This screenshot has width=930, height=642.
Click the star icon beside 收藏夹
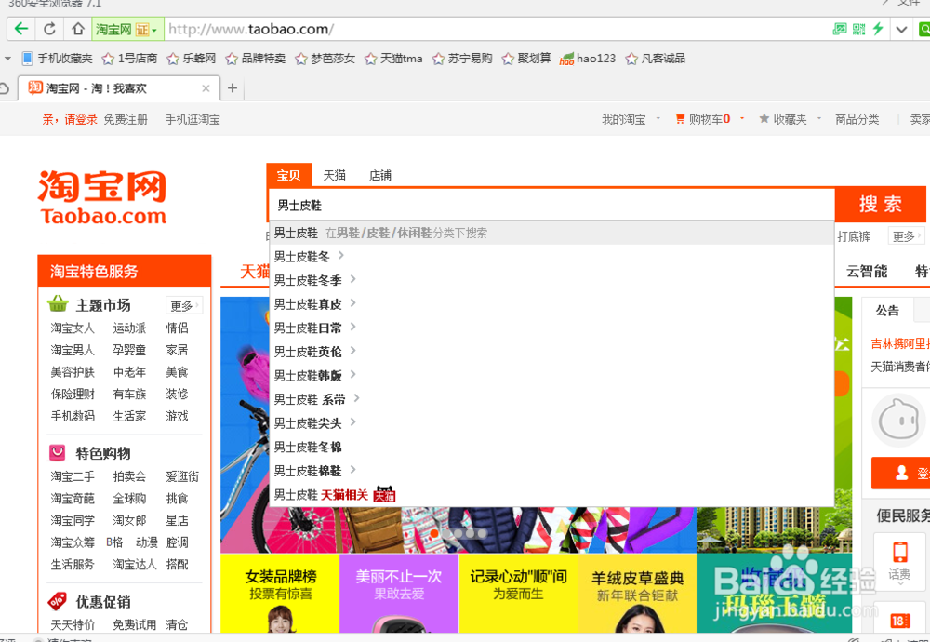(764, 119)
